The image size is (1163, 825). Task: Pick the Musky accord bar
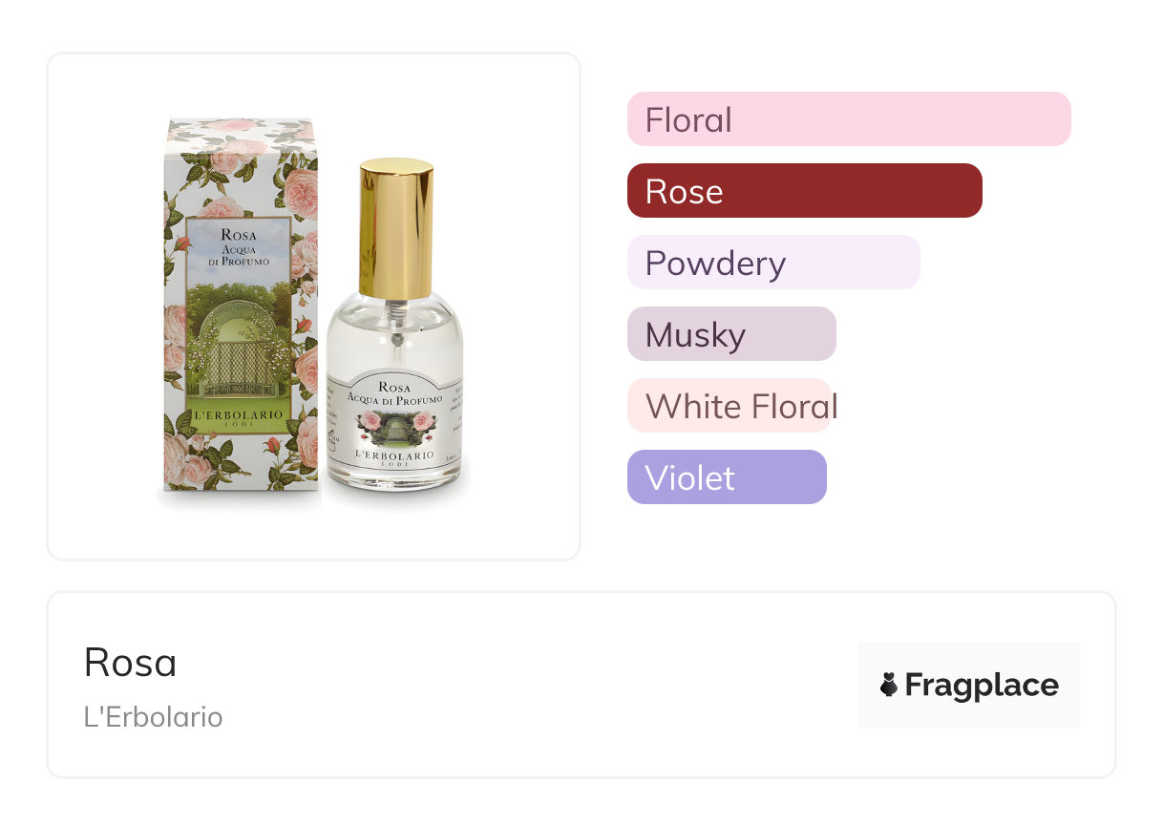731,334
